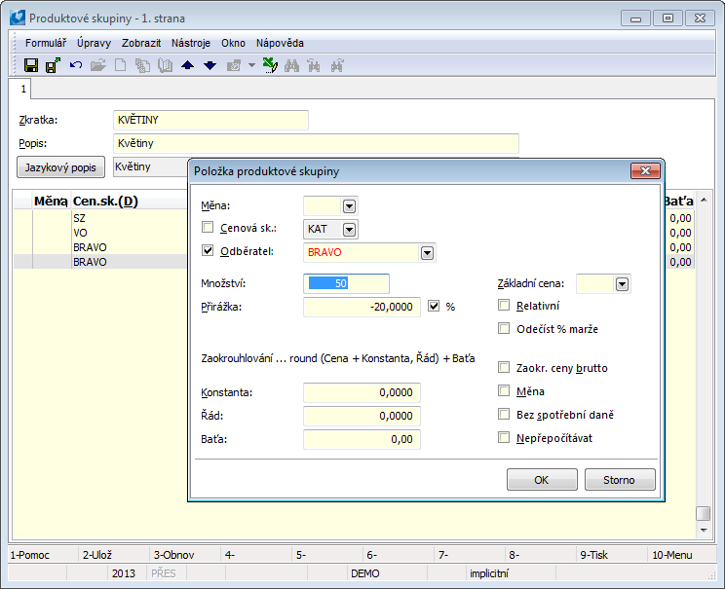Expand the Odběratel BRAVO dropdown

426,253
